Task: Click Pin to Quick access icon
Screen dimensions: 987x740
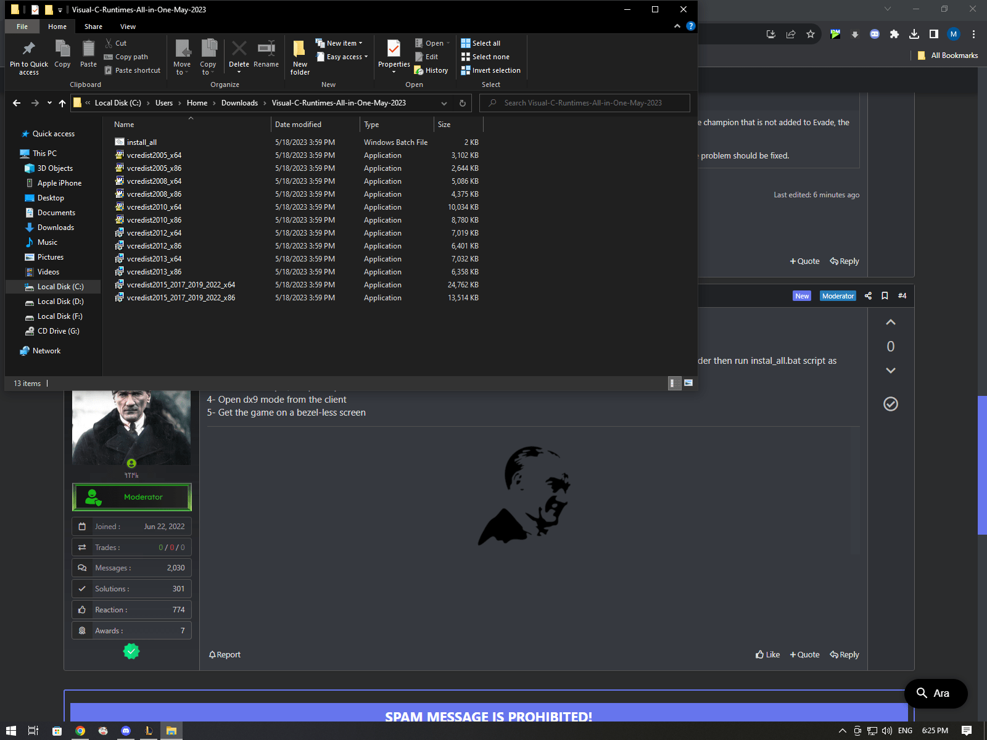Action: (x=28, y=57)
